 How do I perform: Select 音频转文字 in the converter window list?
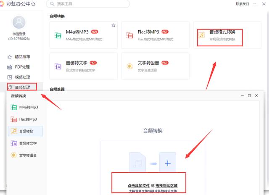[x=25, y=143]
